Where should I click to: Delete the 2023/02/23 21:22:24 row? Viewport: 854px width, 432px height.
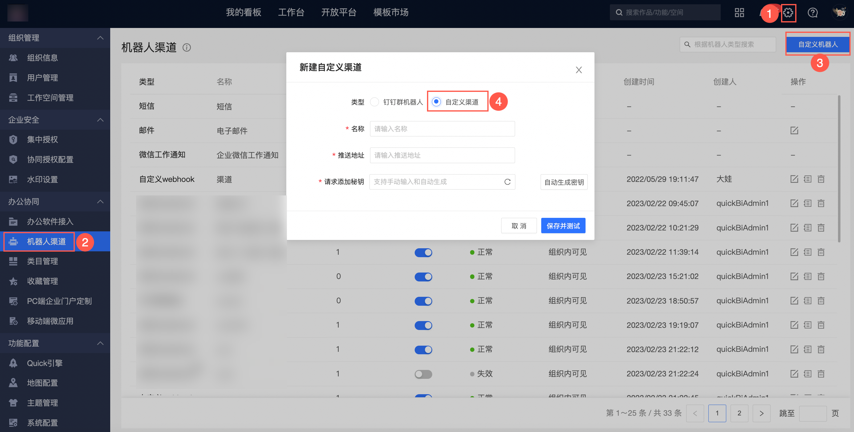pyautogui.click(x=821, y=374)
